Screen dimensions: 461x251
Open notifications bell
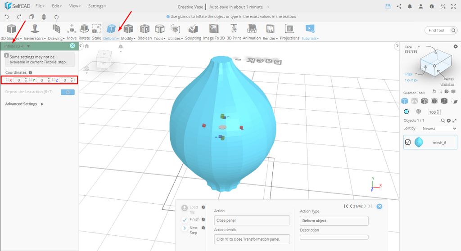tap(410, 6)
